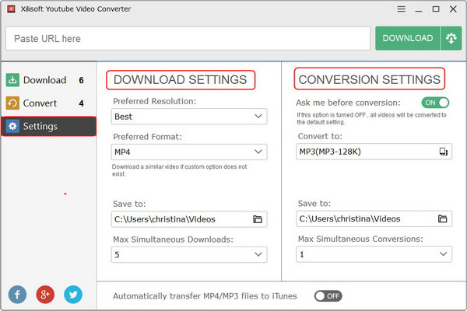Click the blue Settings gear icon
The height and width of the screenshot is (311, 467).
click(x=12, y=126)
